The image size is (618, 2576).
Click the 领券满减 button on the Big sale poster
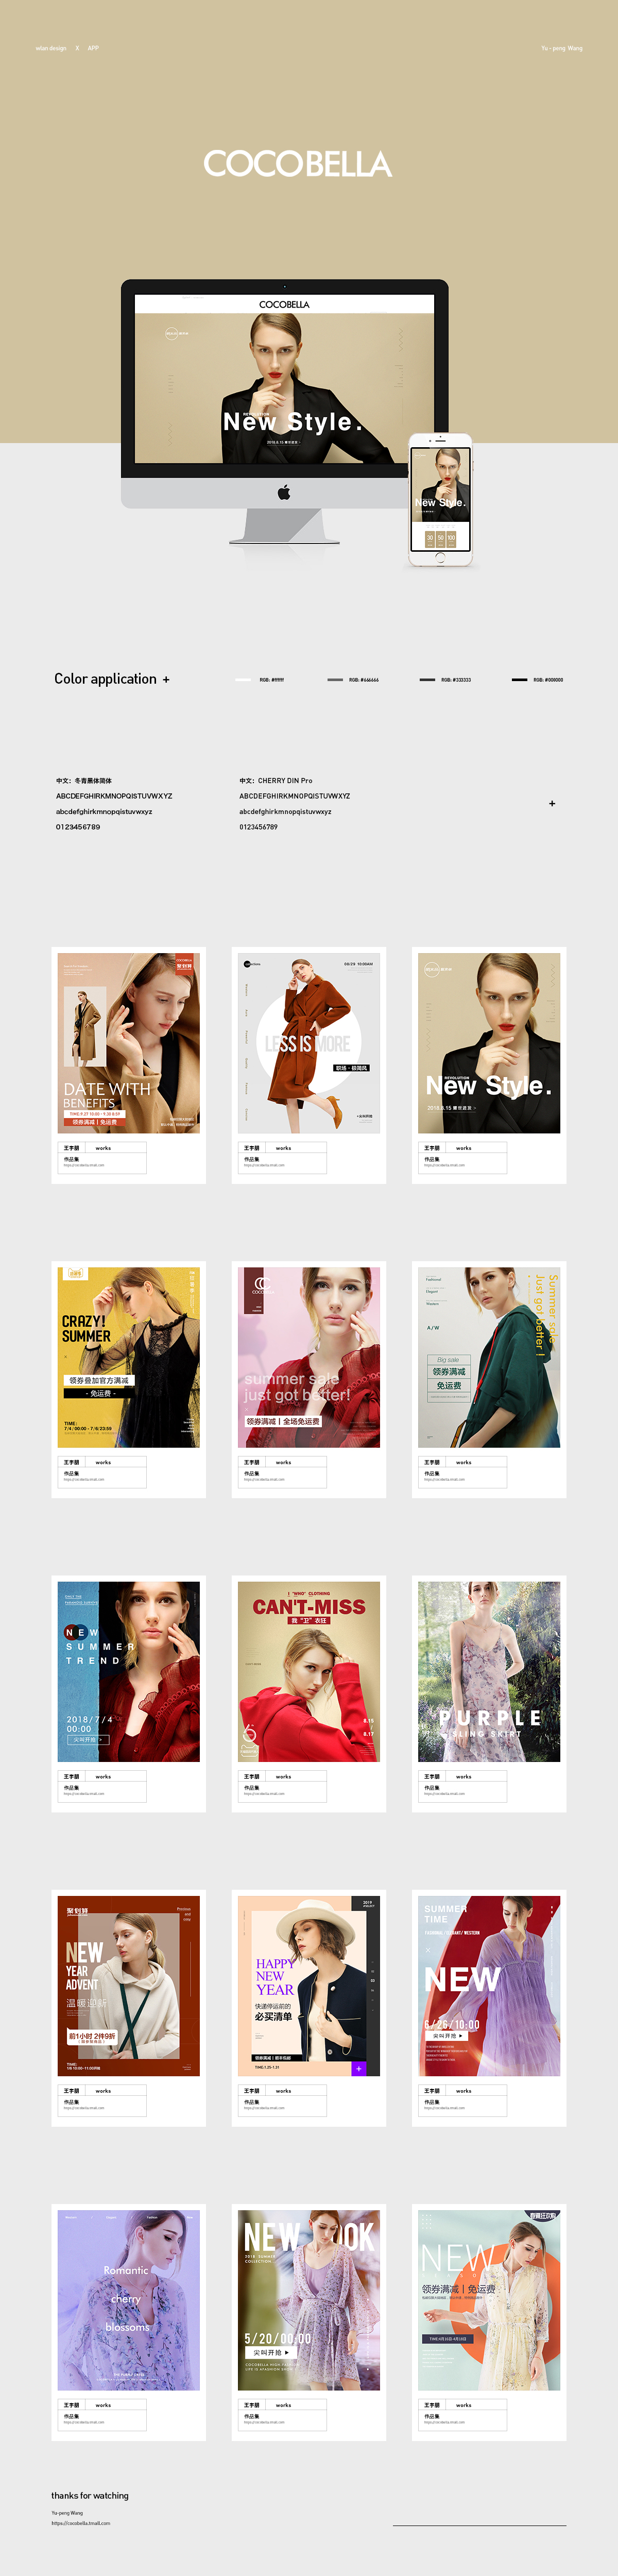(x=449, y=1372)
